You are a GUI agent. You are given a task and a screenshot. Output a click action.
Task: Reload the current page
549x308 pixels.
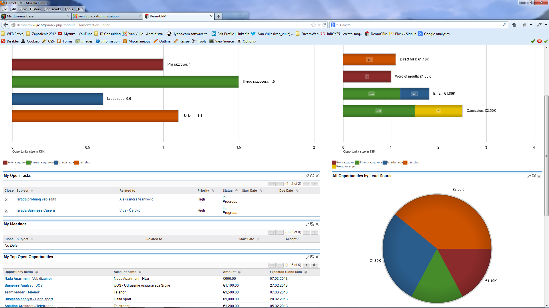324,25
